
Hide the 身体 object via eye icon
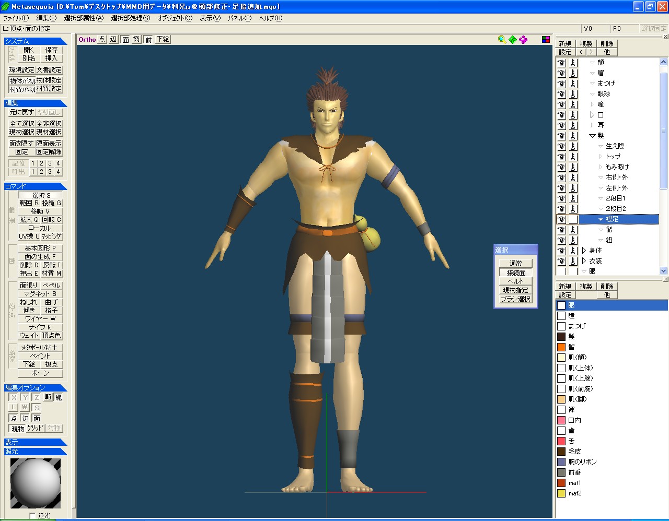(x=561, y=251)
